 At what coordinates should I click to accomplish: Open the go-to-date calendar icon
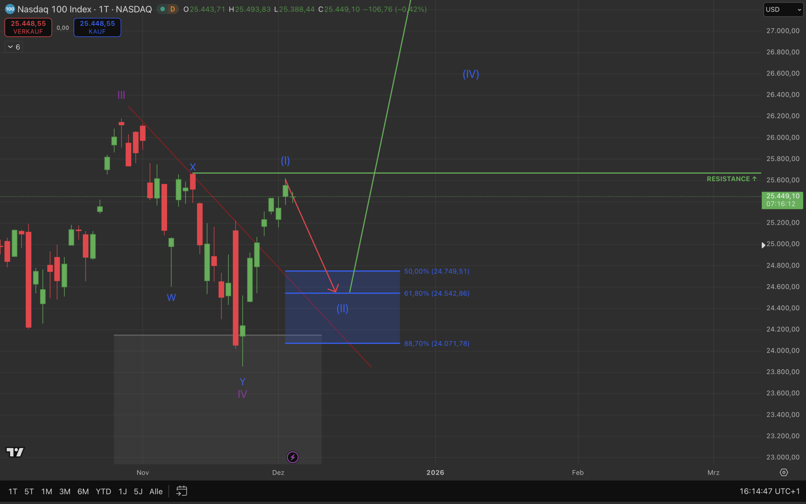point(182,491)
